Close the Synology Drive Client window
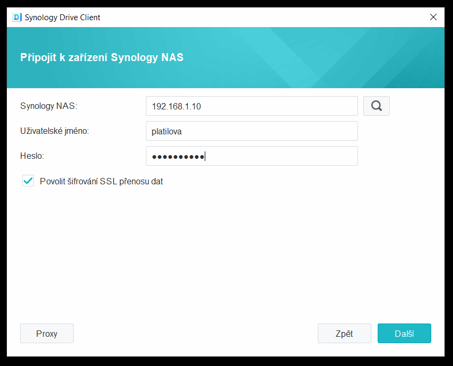Viewport: 453px width, 366px height. coord(433,17)
